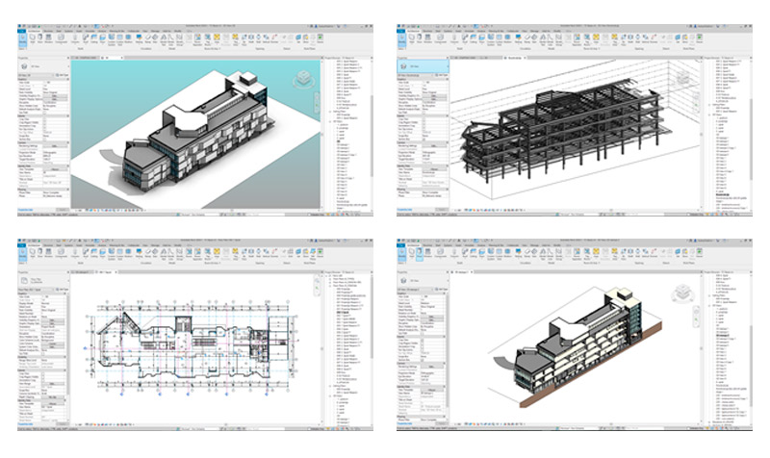Toggle the Section Box checkbox in the shaded 3D view Properties
This screenshot has width=770, height=458.
(44, 139)
